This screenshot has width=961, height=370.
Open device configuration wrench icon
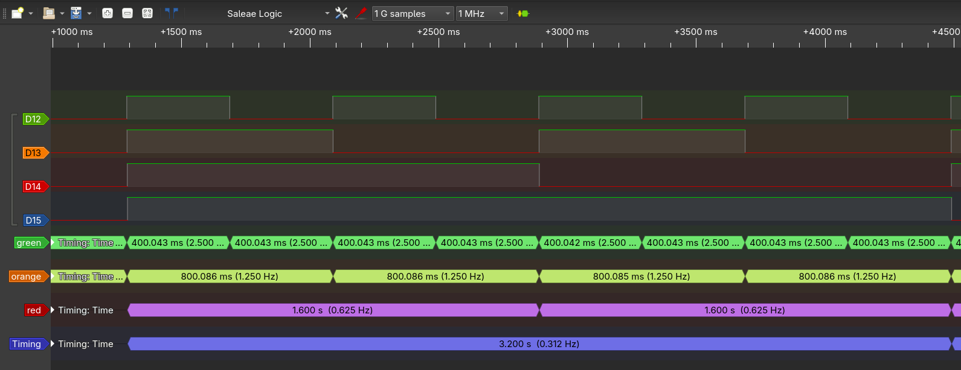(341, 13)
